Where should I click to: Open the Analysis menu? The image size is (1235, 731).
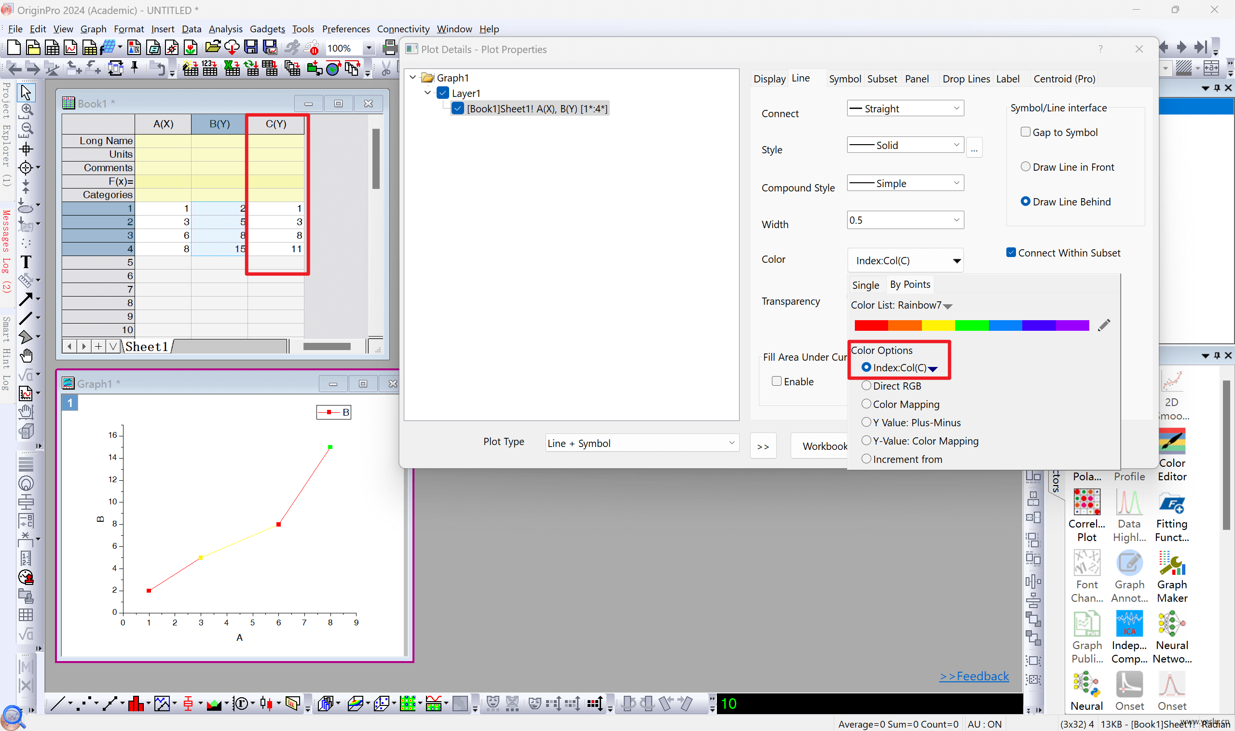(225, 29)
